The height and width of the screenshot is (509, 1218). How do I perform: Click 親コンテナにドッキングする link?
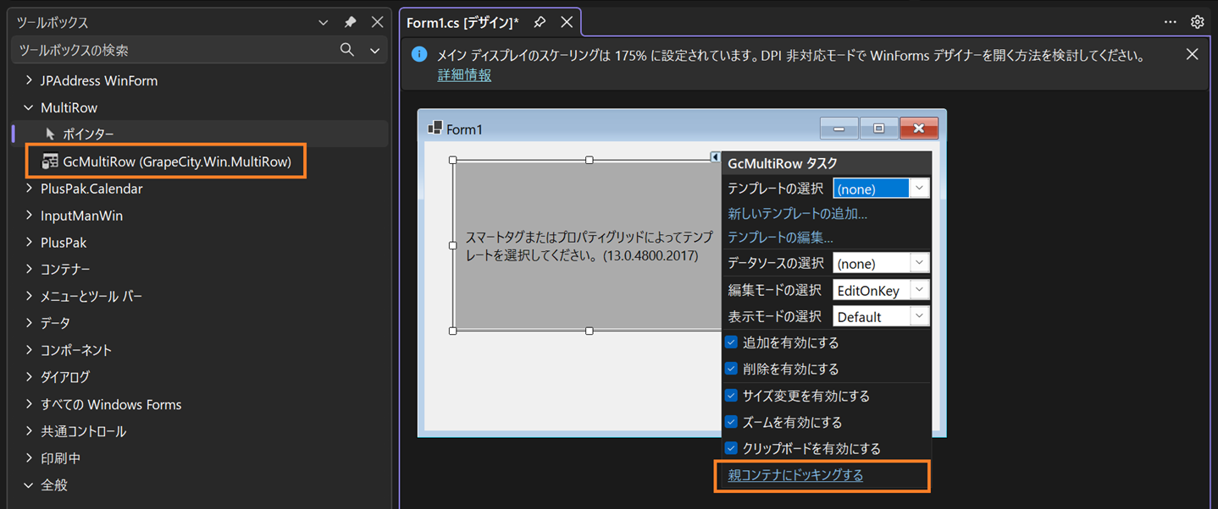click(795, 475)
